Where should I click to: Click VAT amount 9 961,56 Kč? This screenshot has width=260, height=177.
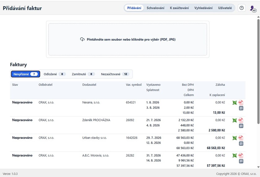[186, 160]
